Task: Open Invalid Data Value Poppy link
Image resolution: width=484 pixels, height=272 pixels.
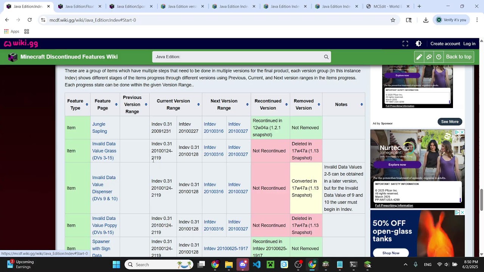Action: click(x=104, y=226)
